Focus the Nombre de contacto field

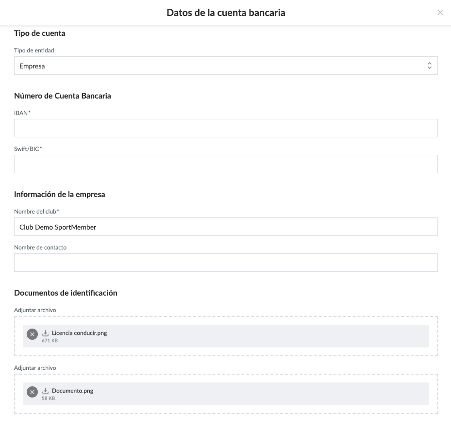tap(226, 263)
